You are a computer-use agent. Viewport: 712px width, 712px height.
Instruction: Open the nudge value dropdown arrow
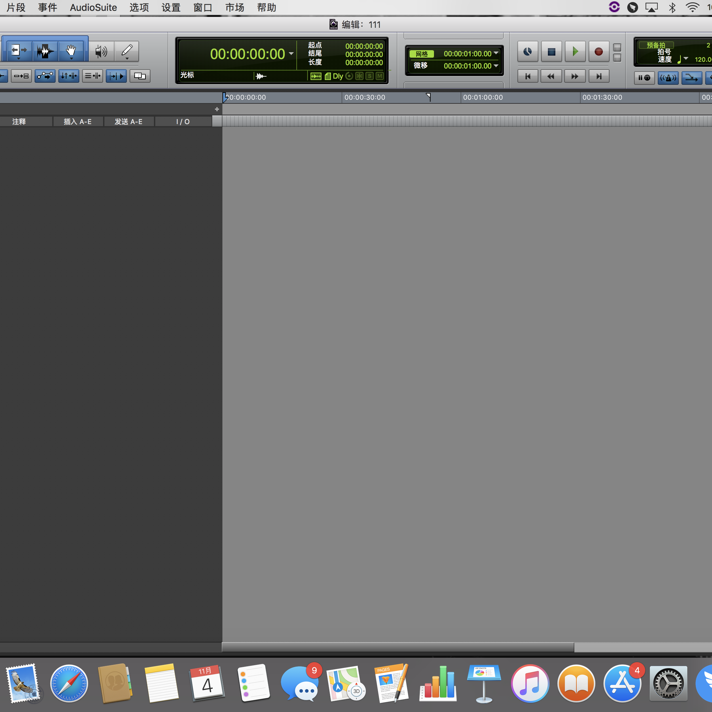point(496,65)
